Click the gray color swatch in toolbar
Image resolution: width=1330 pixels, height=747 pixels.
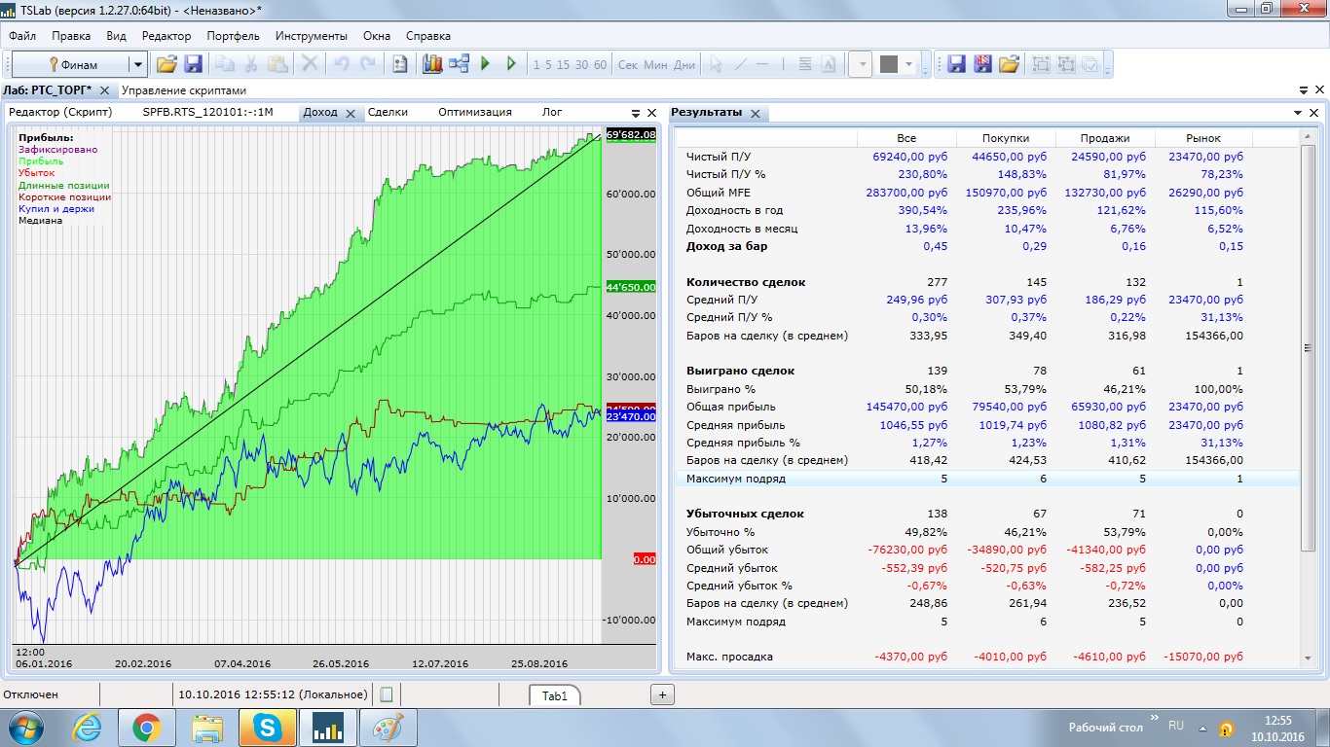point(888,64)
